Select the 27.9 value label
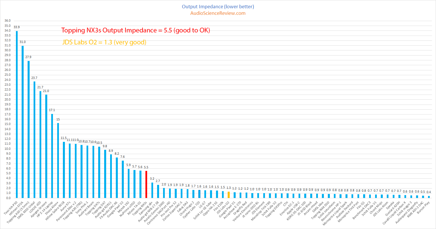 pyautogui.click(x=28, y=57)
